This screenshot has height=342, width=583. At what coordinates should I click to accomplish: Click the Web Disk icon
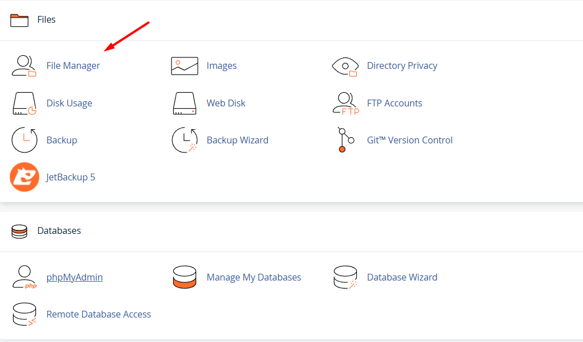point(185,104)
